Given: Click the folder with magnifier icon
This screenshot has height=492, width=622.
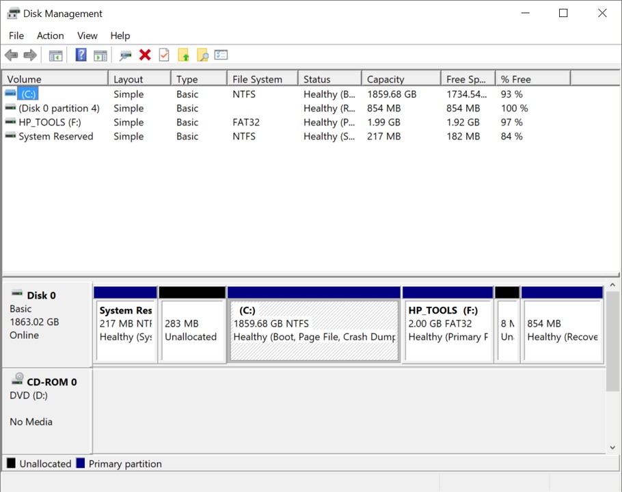Looking at the screenshot, I should click(x=202, y=55).
